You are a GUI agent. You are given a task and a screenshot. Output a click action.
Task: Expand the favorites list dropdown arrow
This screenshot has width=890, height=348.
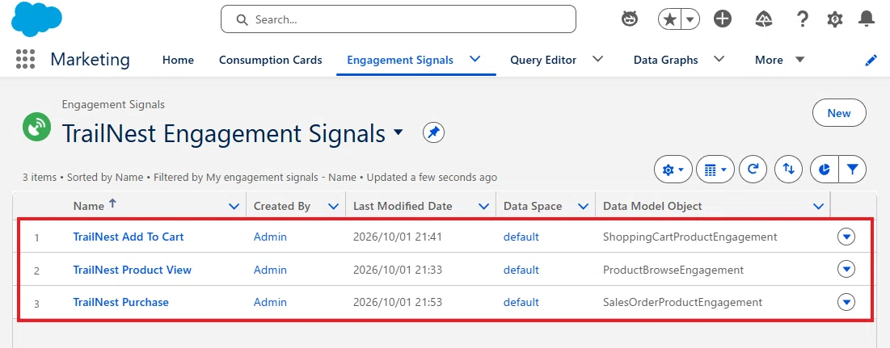pos(690,20)
